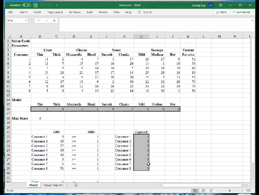The width and height of the screenshot is (259, 195).
Task: Click previous sheet navigation arrow
Action: pos(11,185)
